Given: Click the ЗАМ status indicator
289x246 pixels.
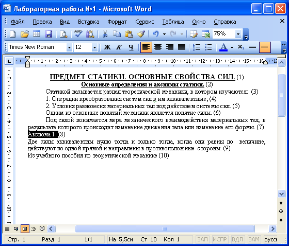Looking at the screenshot, I should pyautogui.click(x=254, y=239).
